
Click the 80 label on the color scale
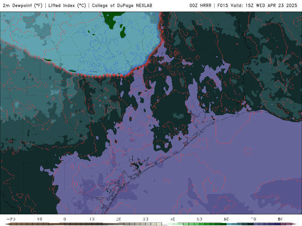click(x=280, y=219)
